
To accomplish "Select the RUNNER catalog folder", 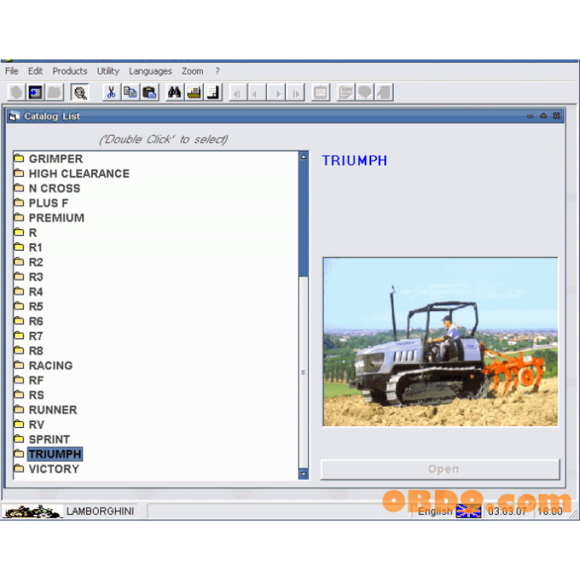I will 46,410.
